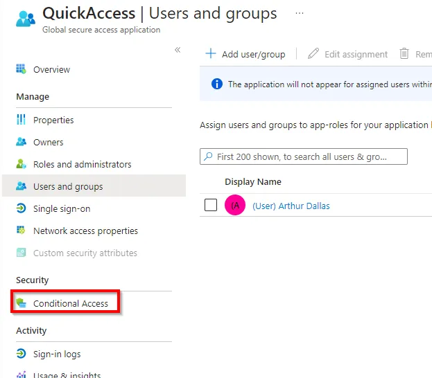
Task: Click the Usage & insights chart icon
Action: (x=21, y=375)
